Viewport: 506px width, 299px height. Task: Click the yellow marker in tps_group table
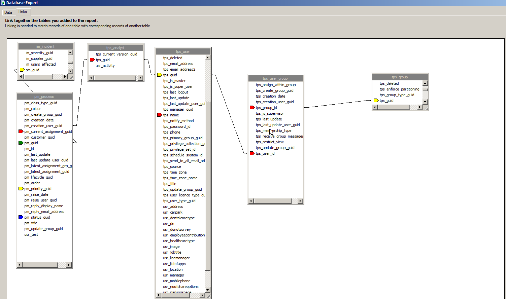point(376,101)
